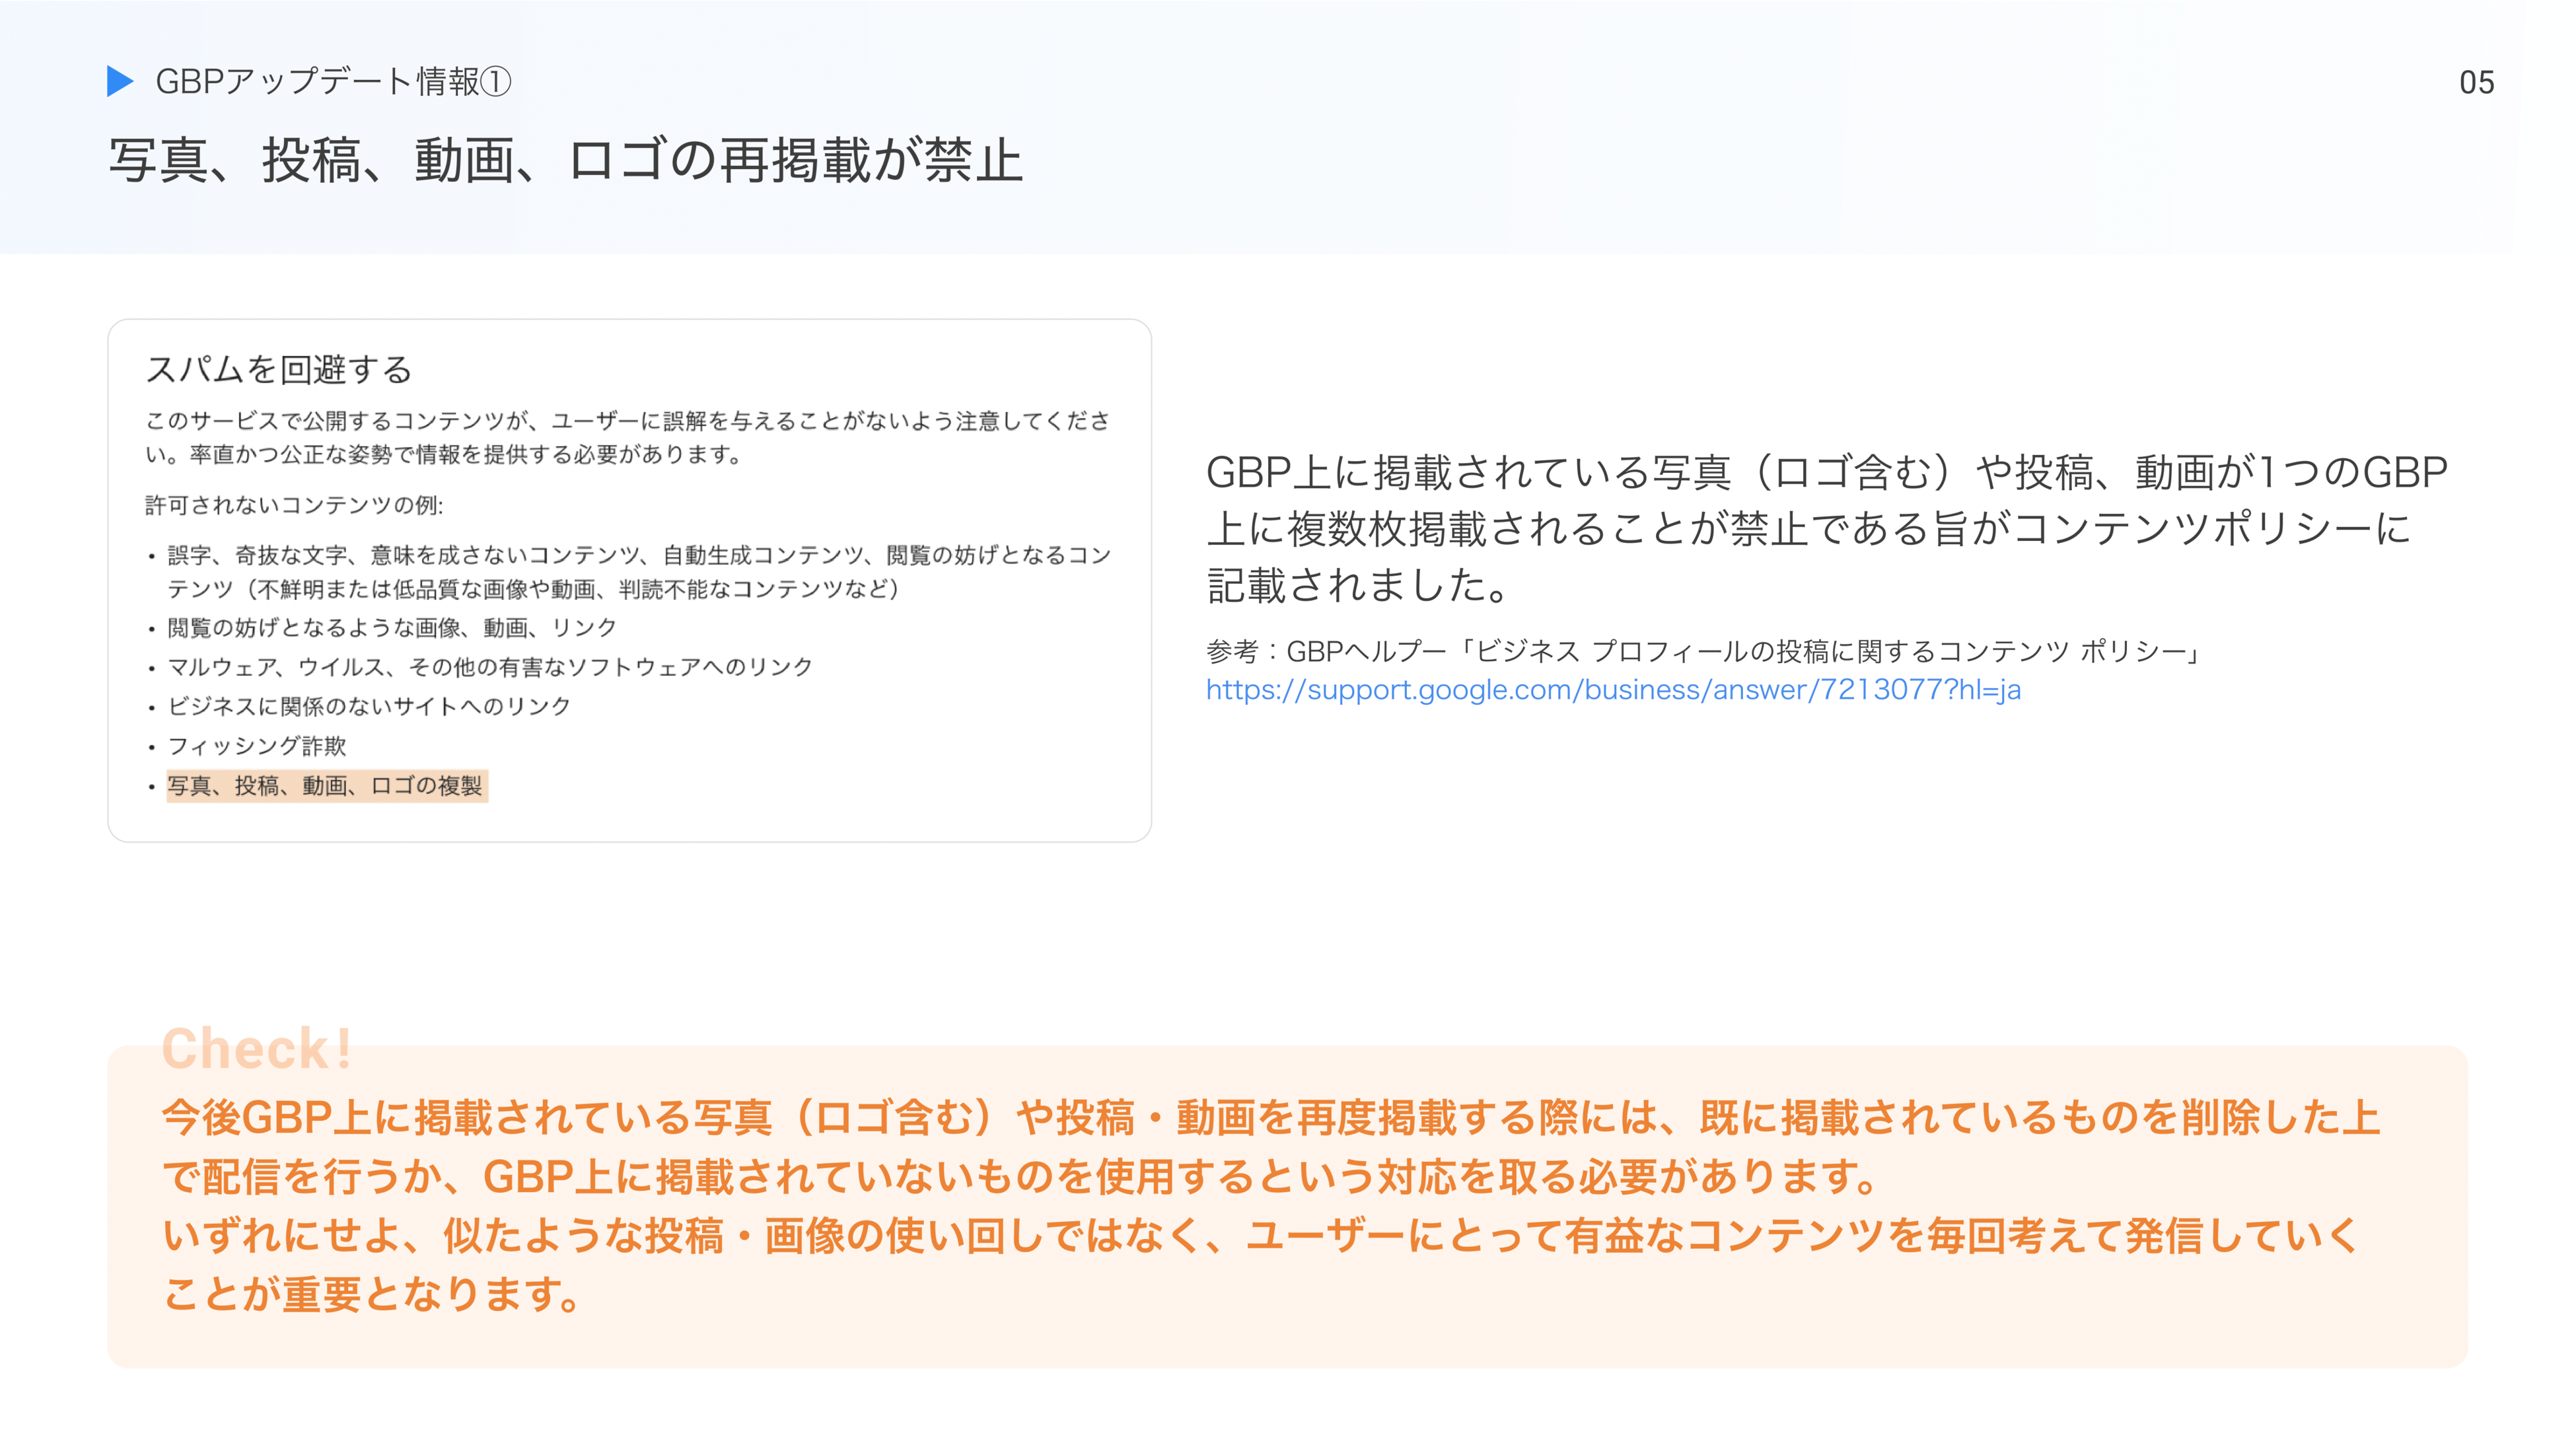Click the 許可されないコンテンツの例 text
This screenshot has width=2576, height=1449.
[294, 505]
